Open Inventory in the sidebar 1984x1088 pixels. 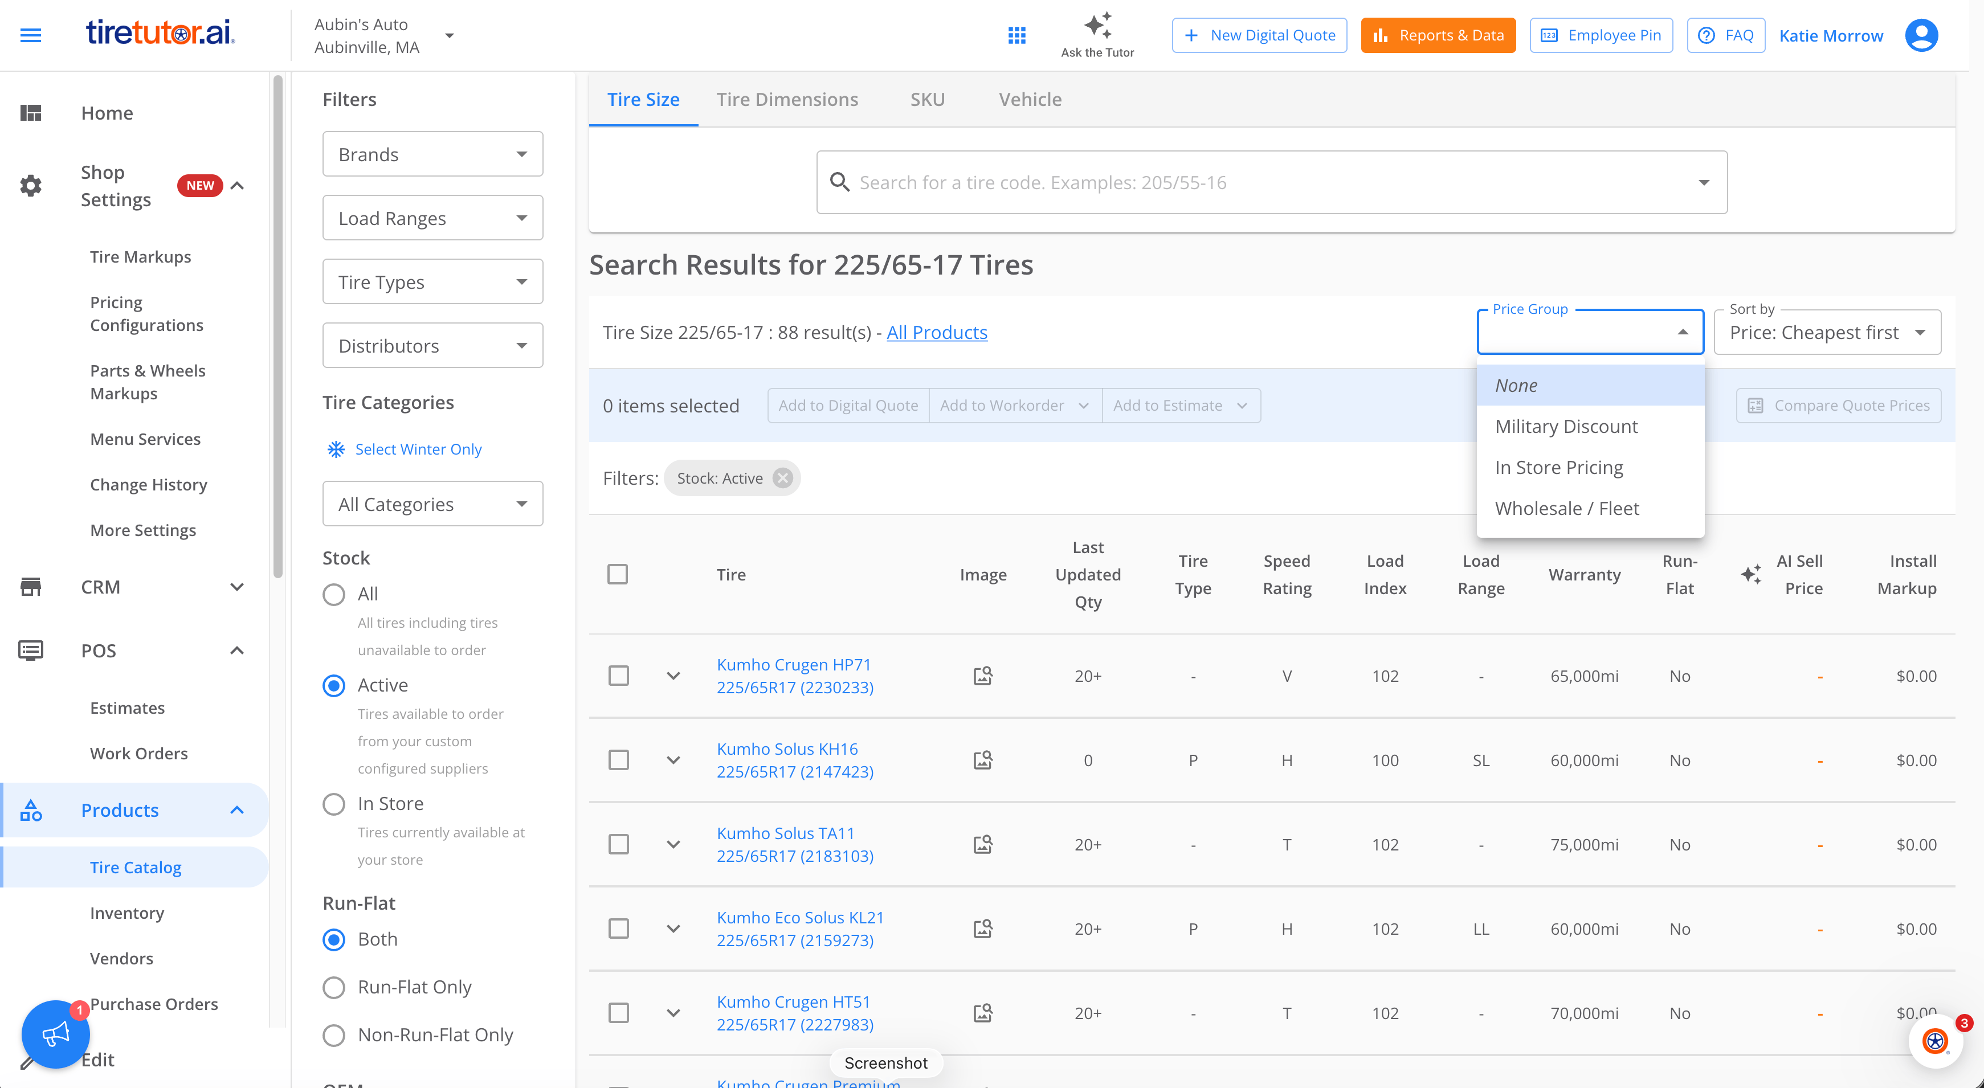127,913
